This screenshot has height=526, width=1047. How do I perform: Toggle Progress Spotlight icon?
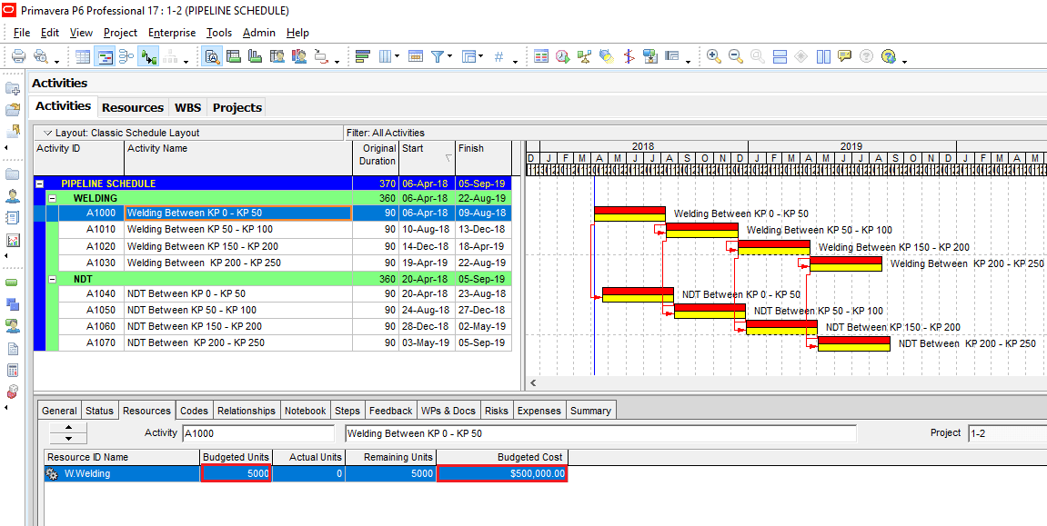[x=607, y=56]
